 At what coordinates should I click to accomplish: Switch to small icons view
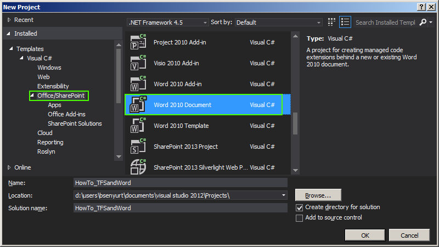point(331,23)
